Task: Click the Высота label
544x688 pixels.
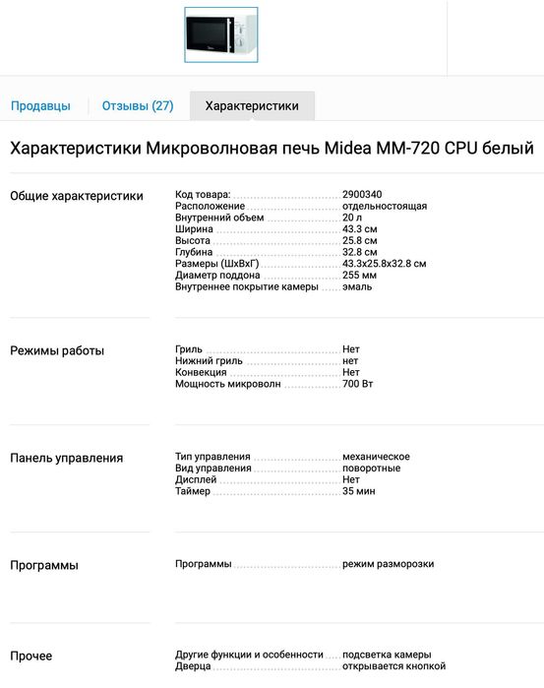Action: pos(193,241)
